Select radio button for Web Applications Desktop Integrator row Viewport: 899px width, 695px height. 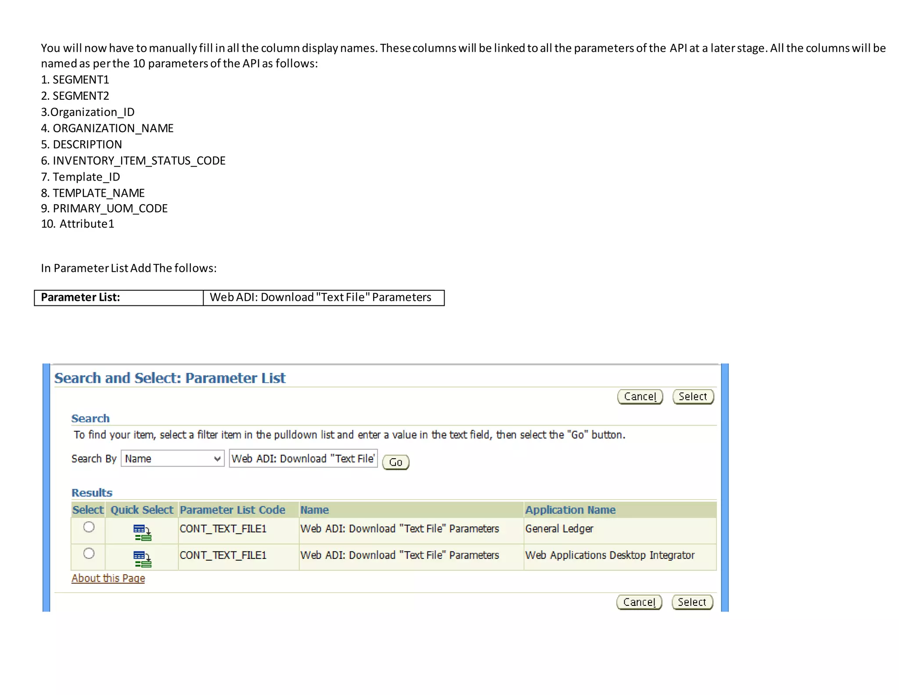[89, 553]
